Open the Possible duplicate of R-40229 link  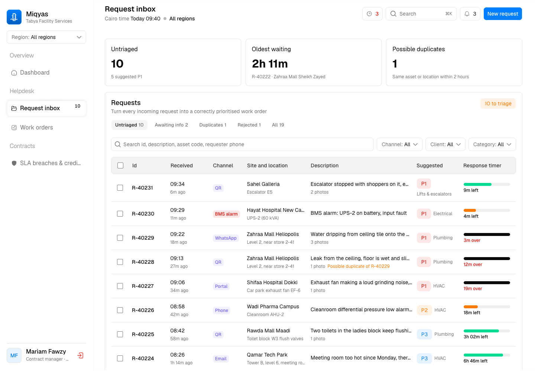359,266
